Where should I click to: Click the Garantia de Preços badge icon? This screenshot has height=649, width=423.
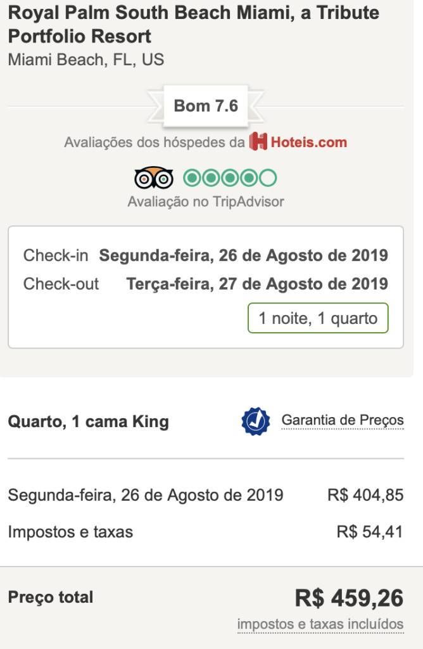tap(256, 421)
